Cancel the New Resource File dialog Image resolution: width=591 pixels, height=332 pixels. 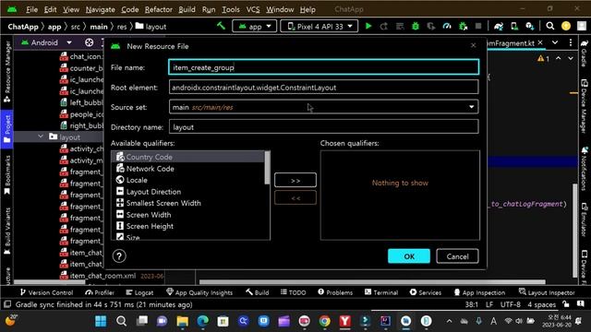[458, 256]
